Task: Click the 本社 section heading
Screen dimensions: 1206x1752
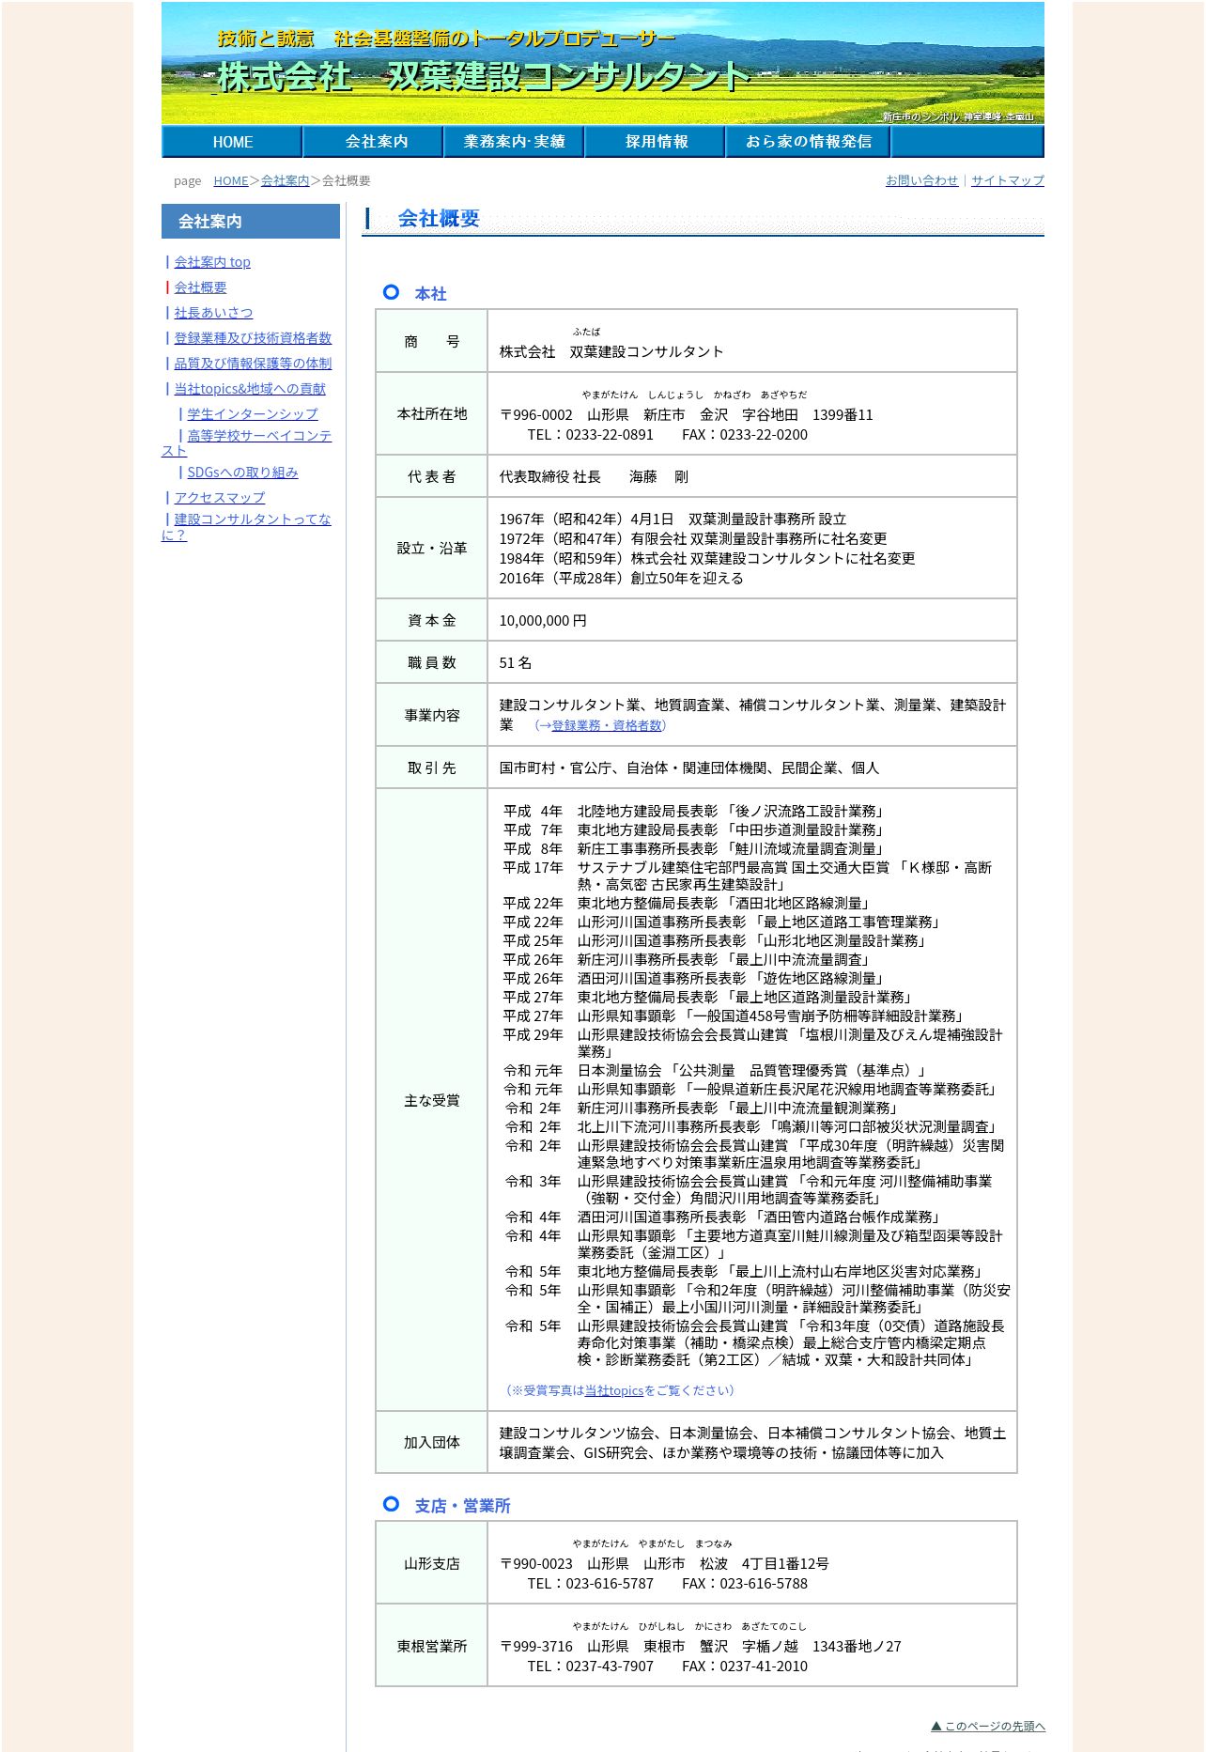Action: click(431, 294)
